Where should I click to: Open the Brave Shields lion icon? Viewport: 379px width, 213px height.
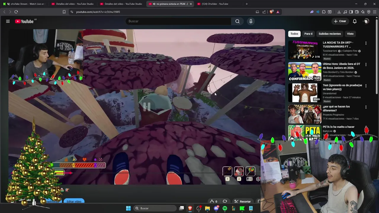point(271,12)
